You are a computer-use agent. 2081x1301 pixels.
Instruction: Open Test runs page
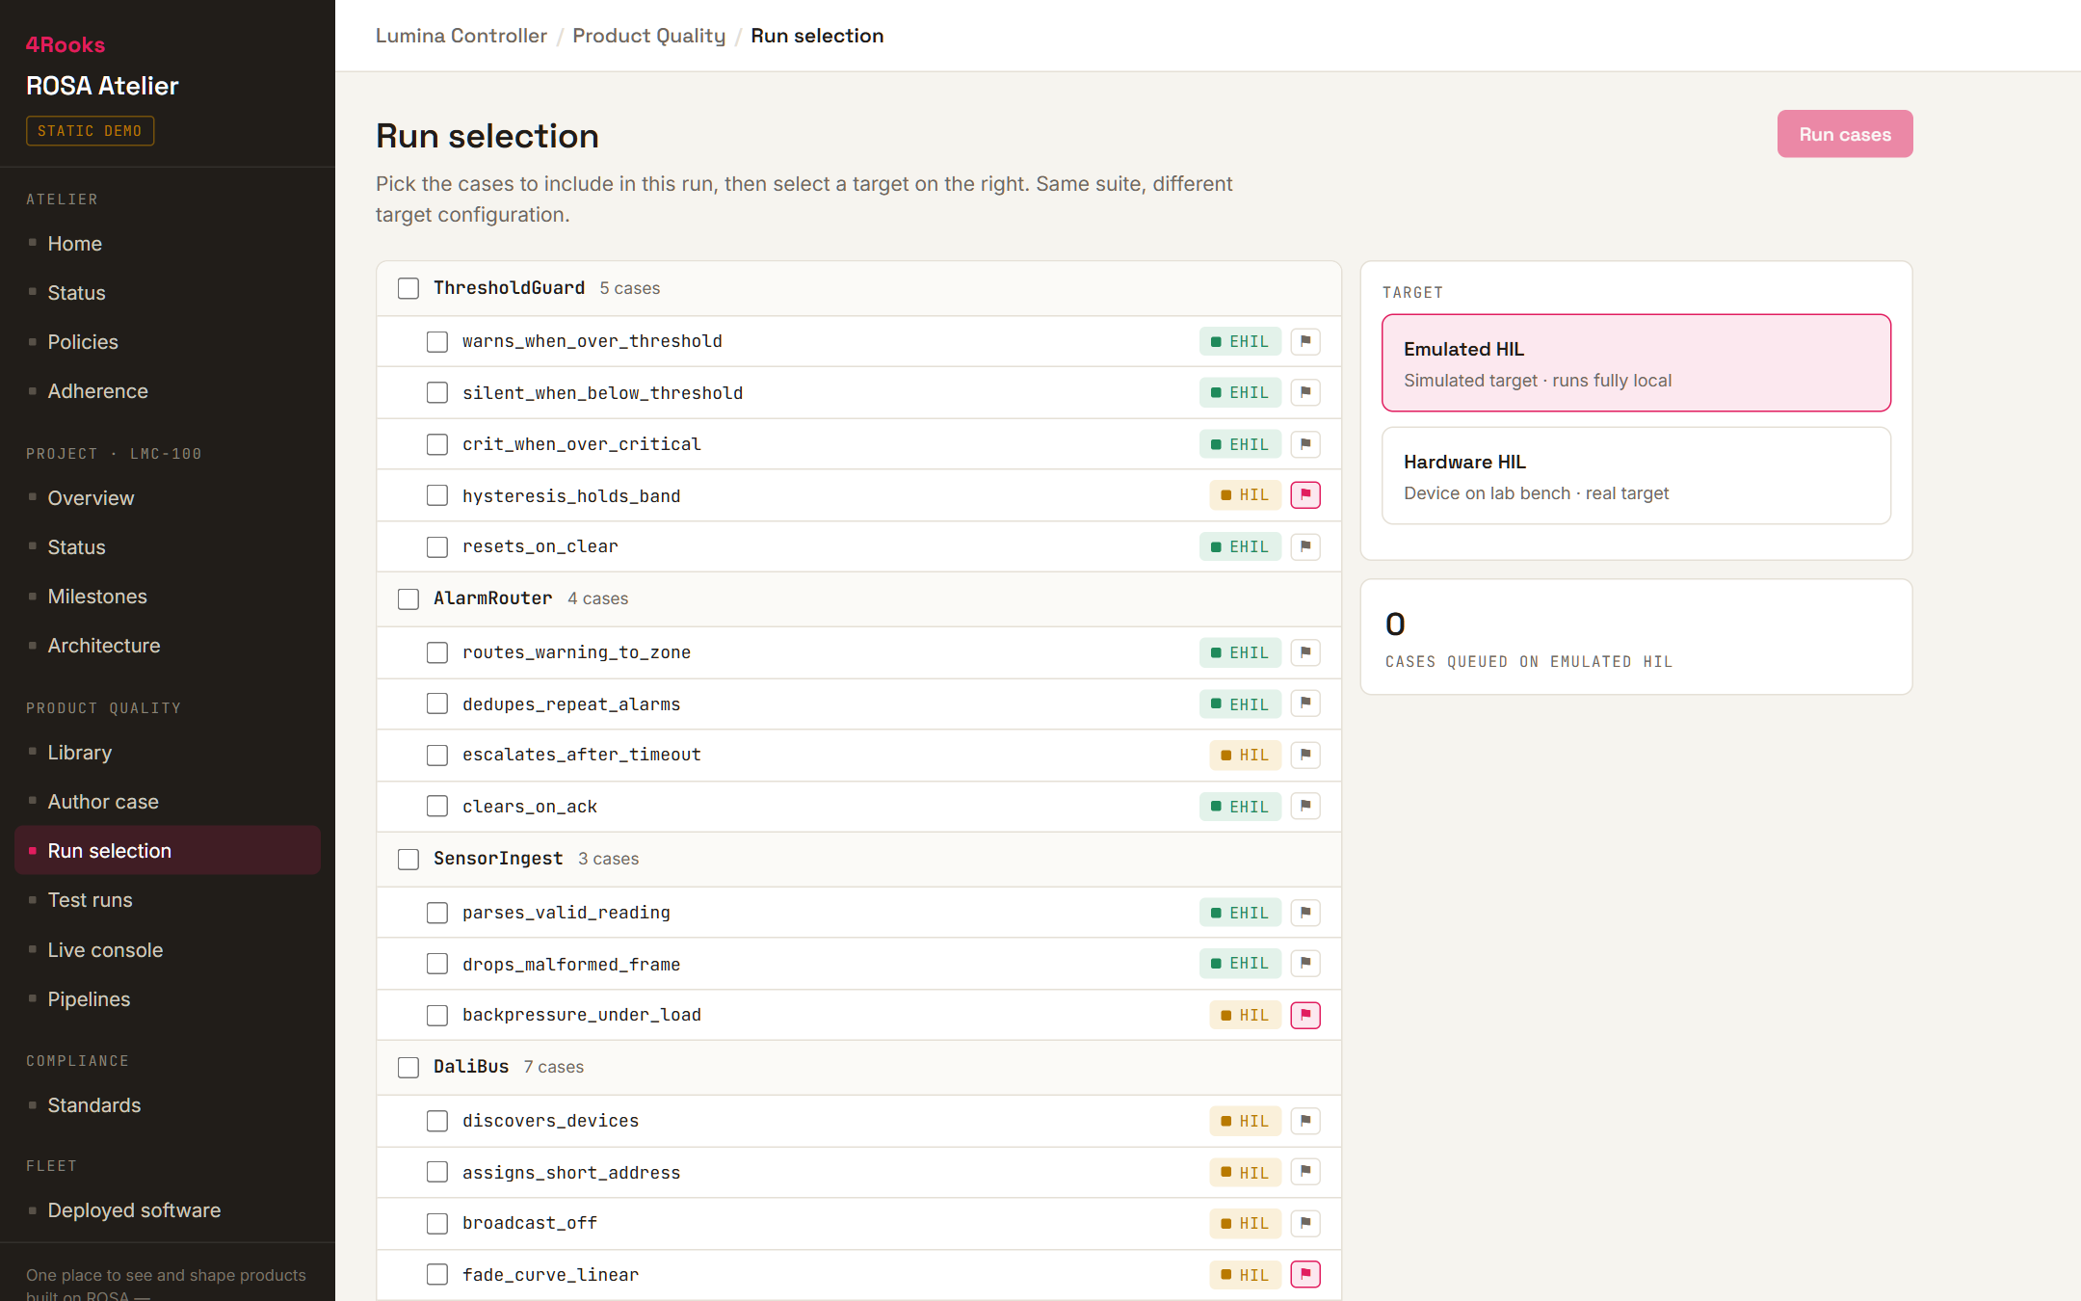click(x=168, y=900)
